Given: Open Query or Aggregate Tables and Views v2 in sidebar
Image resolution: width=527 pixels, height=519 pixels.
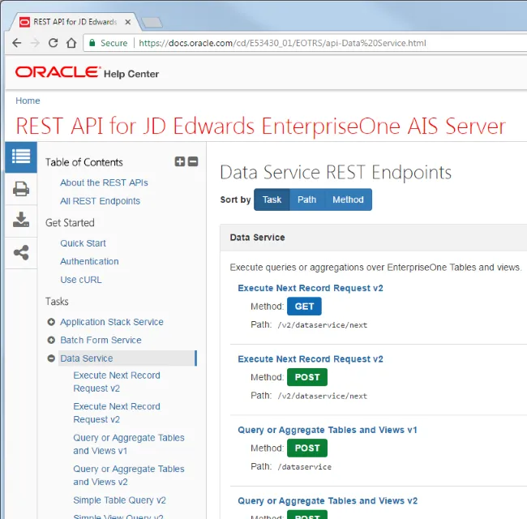Looking at the screenshot, I should coord(129,475).
